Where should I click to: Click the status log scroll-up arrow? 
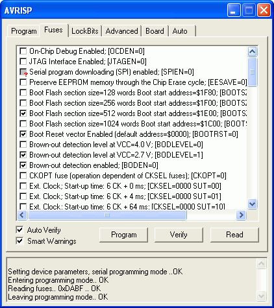click(261, 263)
